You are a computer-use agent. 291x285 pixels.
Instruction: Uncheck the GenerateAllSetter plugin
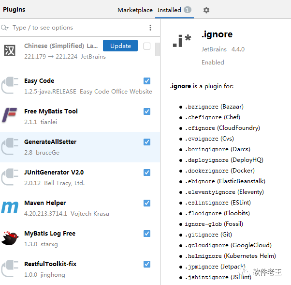pos(147,142)
